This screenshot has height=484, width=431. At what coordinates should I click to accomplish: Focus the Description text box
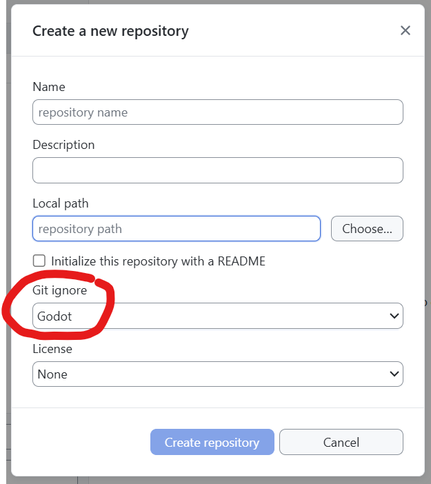[217, 170]
